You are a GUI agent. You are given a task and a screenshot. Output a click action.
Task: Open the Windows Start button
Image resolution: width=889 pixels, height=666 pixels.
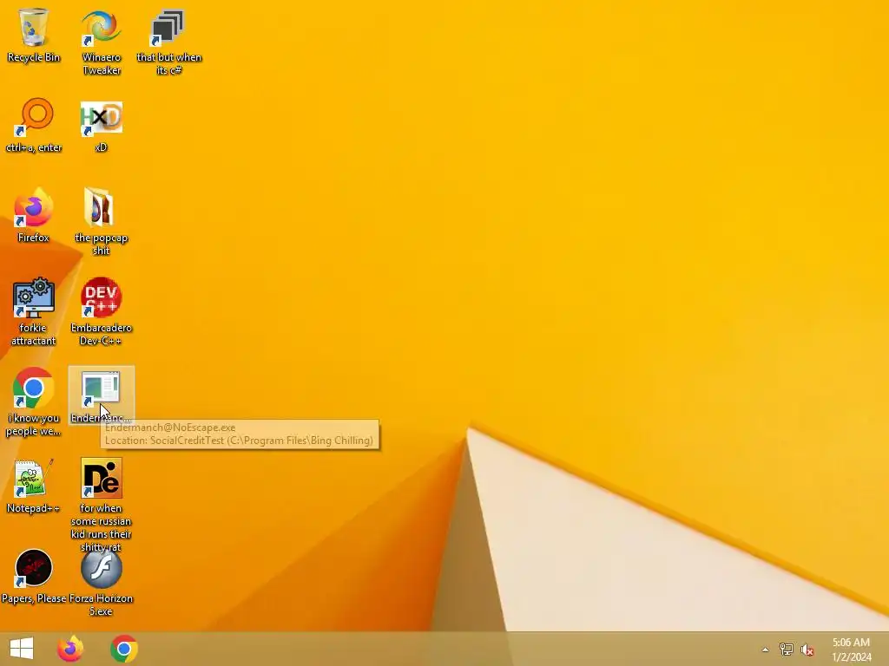[22, 649]
